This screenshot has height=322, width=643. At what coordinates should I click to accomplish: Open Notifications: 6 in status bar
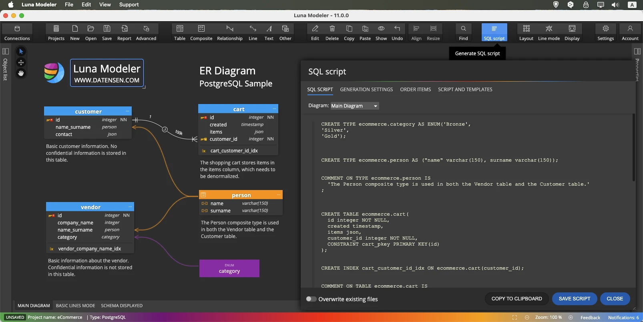pyautogui.click(x=623, y=318)
